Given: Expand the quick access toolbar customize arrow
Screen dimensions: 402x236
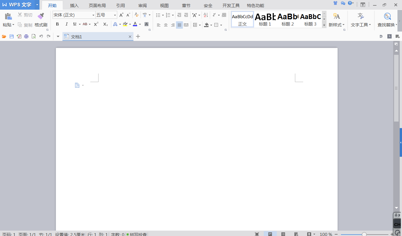Looking at the screenshot, I should click(x=58, y=36).
